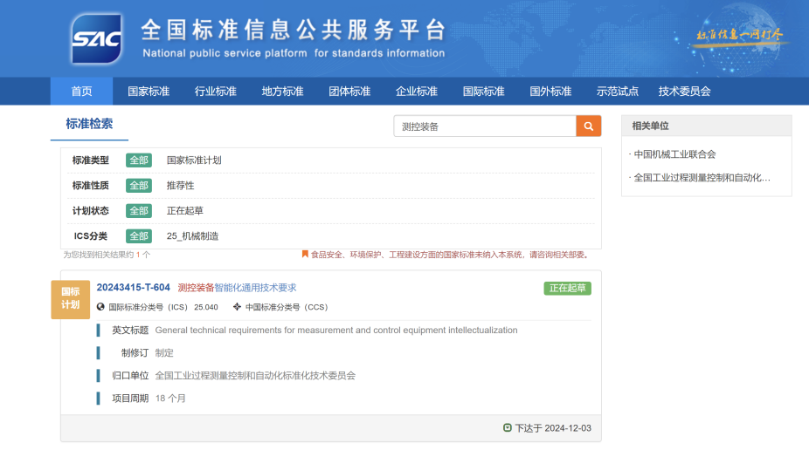Click the orange search magnifier button
Viewport: 809px width, 450px height.
[x=589, y=126]
